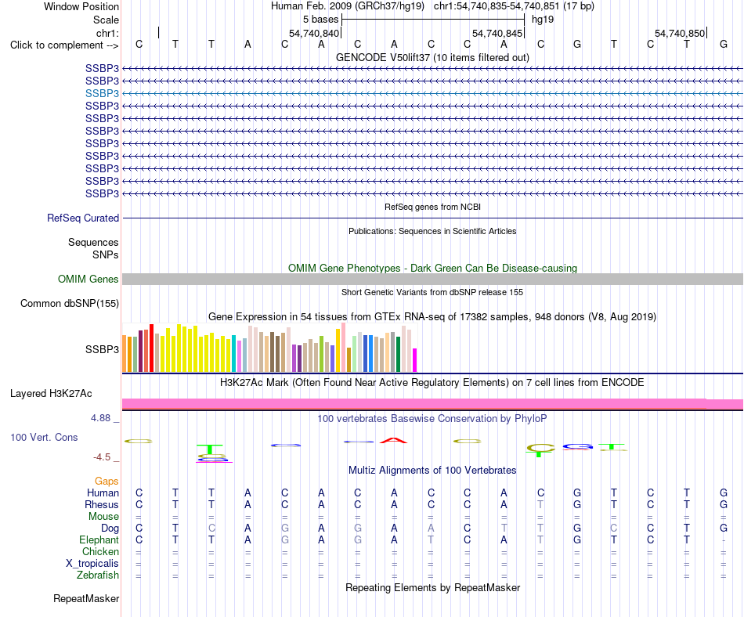Click the gray OMIM Genes bar
This screenshot has height=617, width=744.
432,279
